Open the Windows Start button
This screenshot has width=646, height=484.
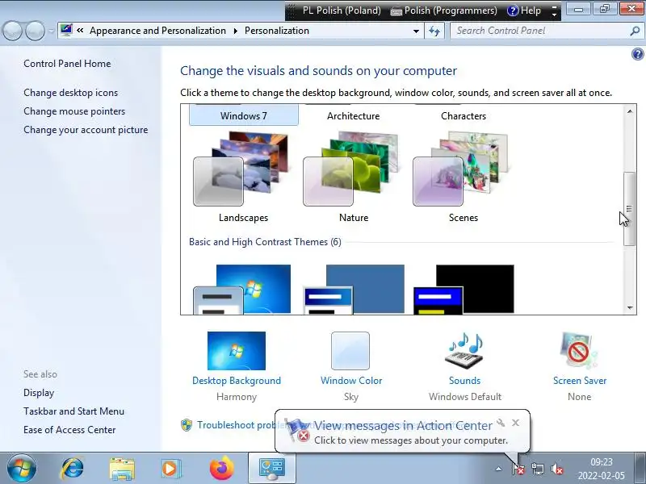coord(21,469)
